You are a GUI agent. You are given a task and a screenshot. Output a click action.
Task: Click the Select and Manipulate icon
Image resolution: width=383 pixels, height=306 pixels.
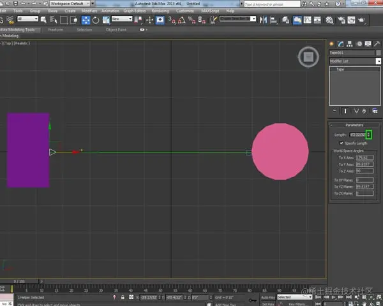point(149,20)
